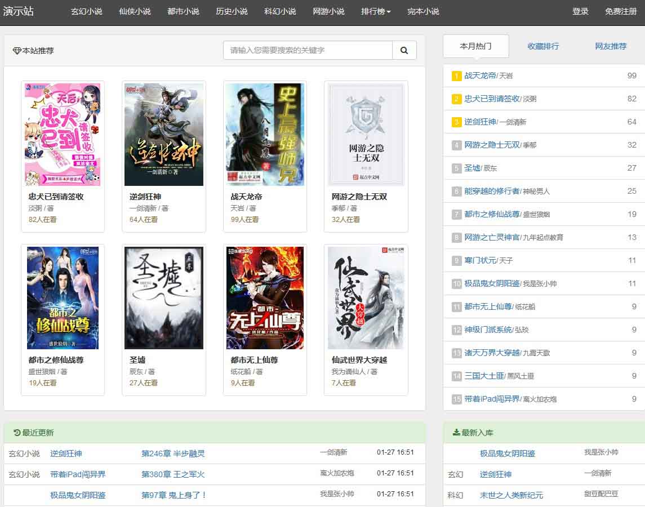Click 都市无上仙尊 title under its cover
The height and width of the screenshot is (507, 645).
click(x=254, y=360)
